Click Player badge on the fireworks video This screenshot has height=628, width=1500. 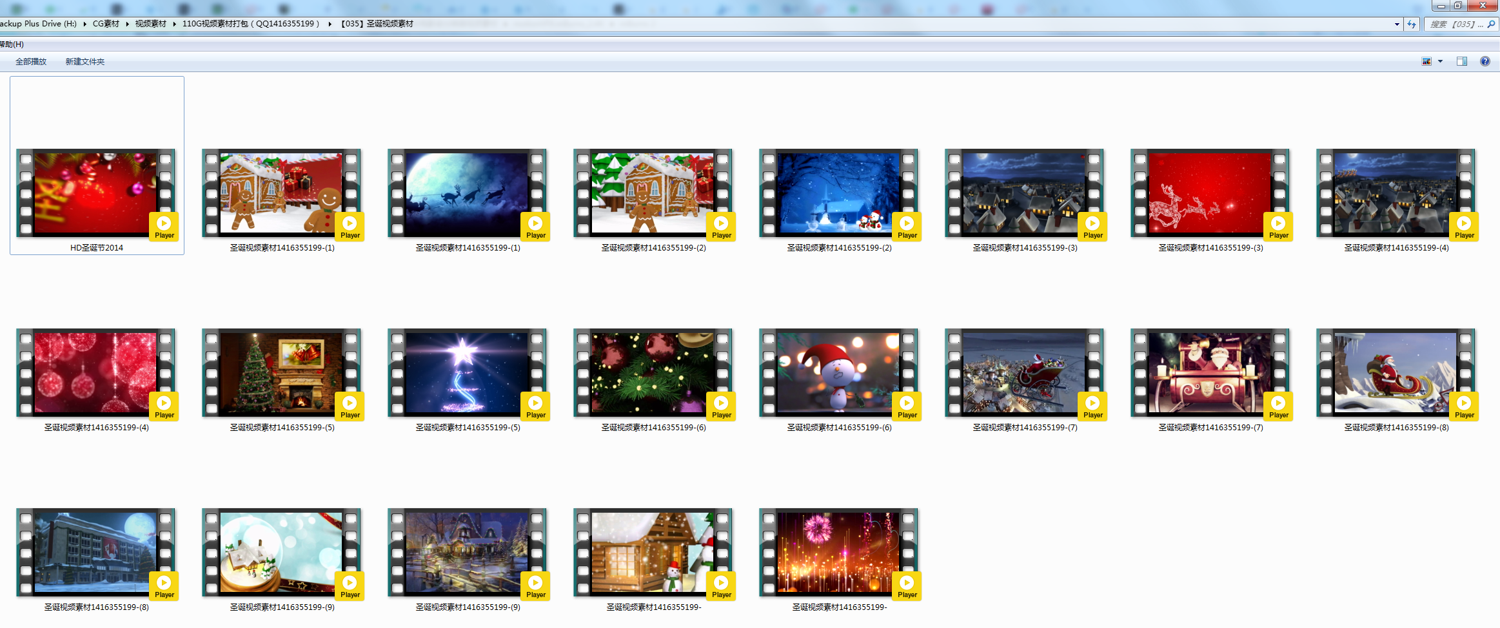tap(907, 585)
